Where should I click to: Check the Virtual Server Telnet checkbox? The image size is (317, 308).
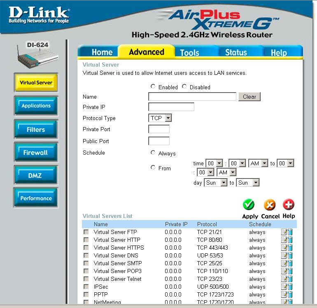[x=86, y=279]
